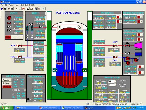Click the status bar crossed tools icon
146x110 pixels.
[x=88, y=104]
